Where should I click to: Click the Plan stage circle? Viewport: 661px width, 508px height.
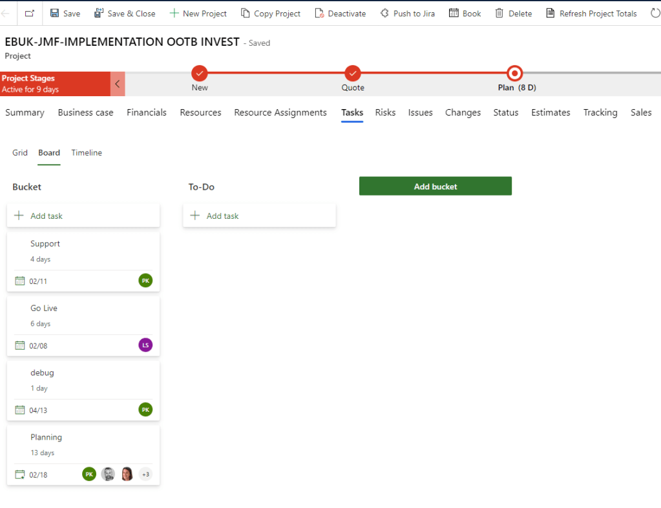(515, 73)
